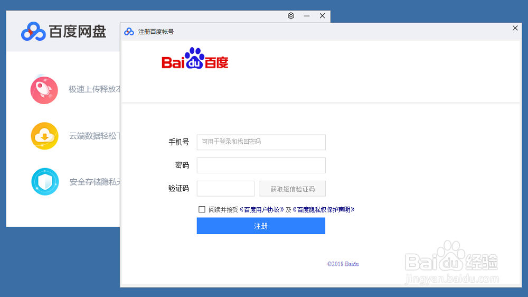The image size is (528, 297).
Task: Check the agreement acceptance checkbox
Action: point(202,209)
